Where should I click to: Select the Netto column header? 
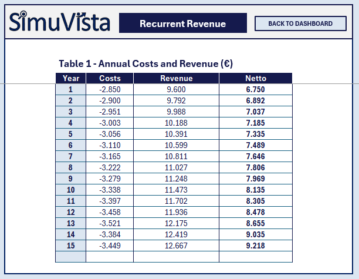[255, 78]
